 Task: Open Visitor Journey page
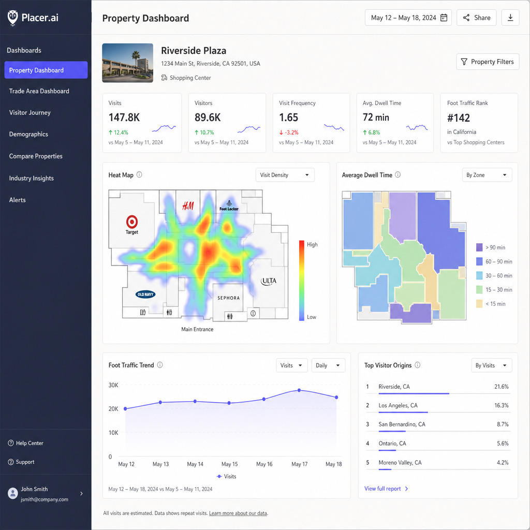30,112
